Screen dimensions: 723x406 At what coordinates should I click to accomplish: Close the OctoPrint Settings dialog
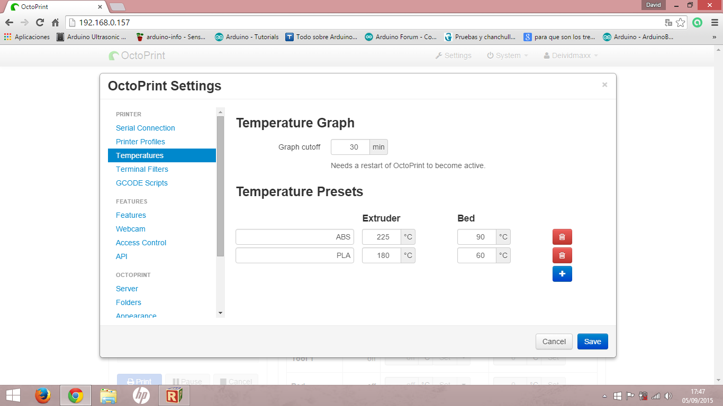604,85
